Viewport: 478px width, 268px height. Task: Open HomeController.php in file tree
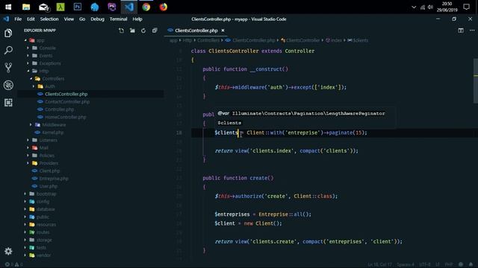tap(65, 117)
